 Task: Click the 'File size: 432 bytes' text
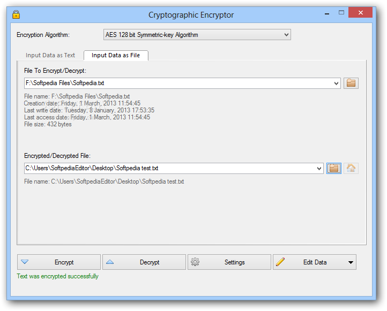click(48, 124)
